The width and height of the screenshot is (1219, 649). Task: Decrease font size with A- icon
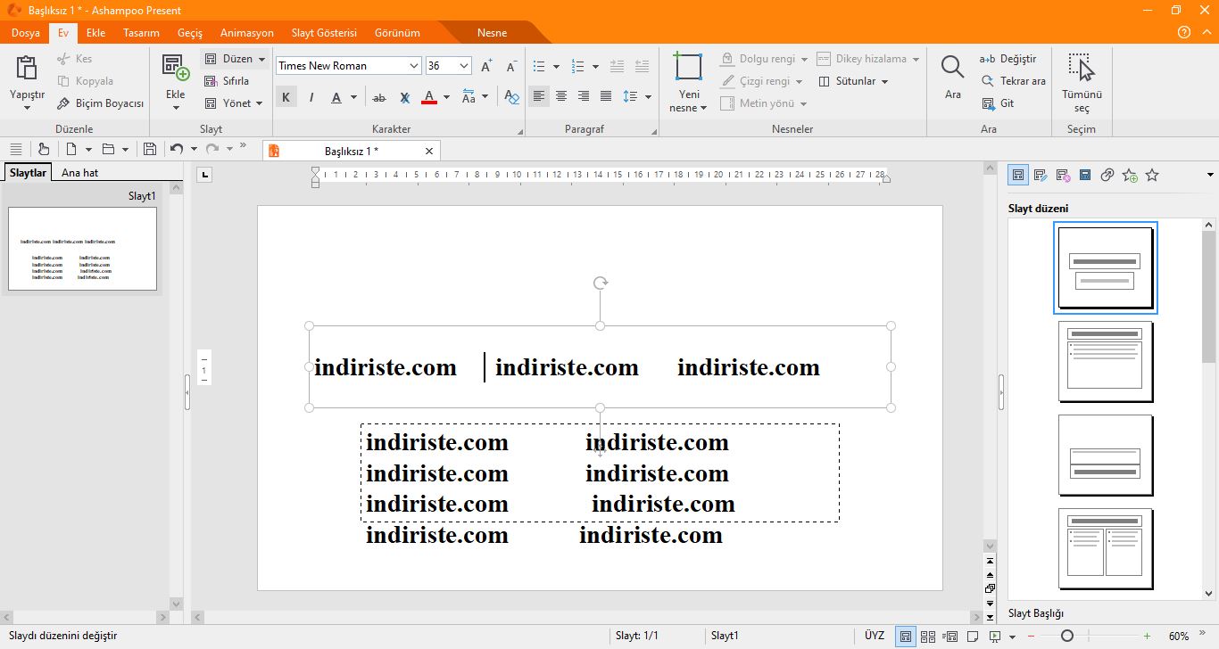tap(511, 66)
